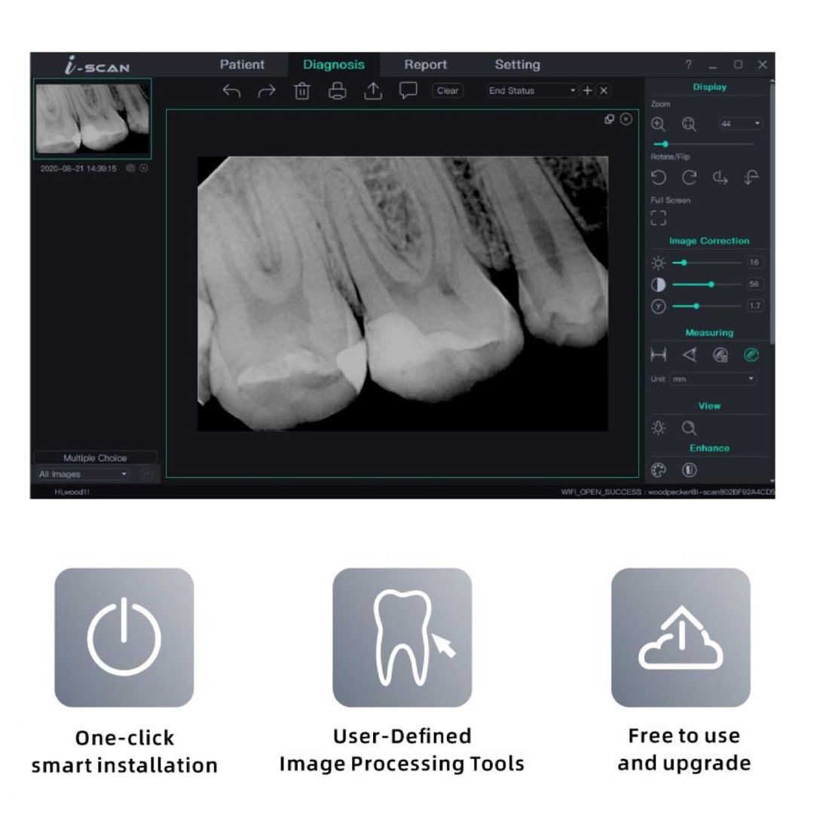Open the Report tab
The image size is (814, 814).
pos(425,65)
